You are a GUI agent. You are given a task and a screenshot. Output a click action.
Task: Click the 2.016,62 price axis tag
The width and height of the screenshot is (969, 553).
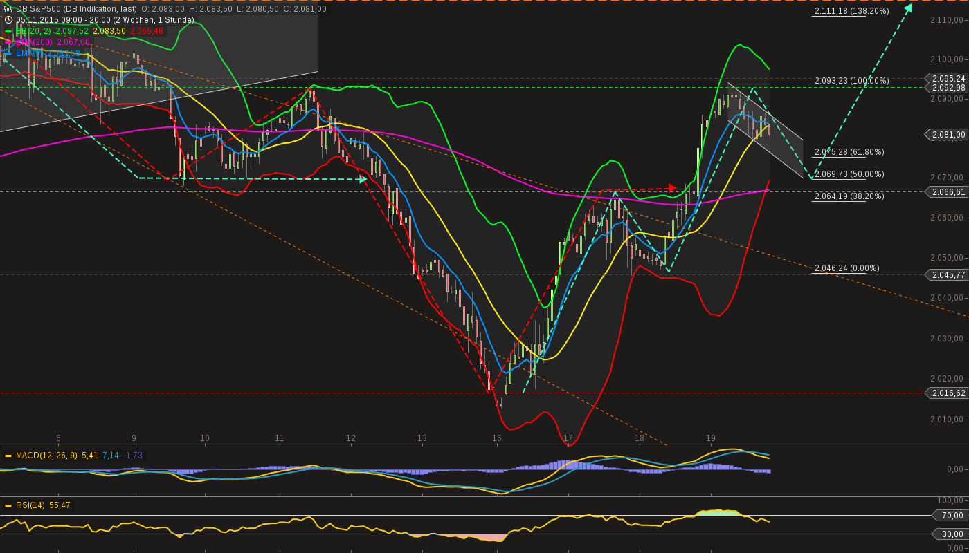click(947, 393)
